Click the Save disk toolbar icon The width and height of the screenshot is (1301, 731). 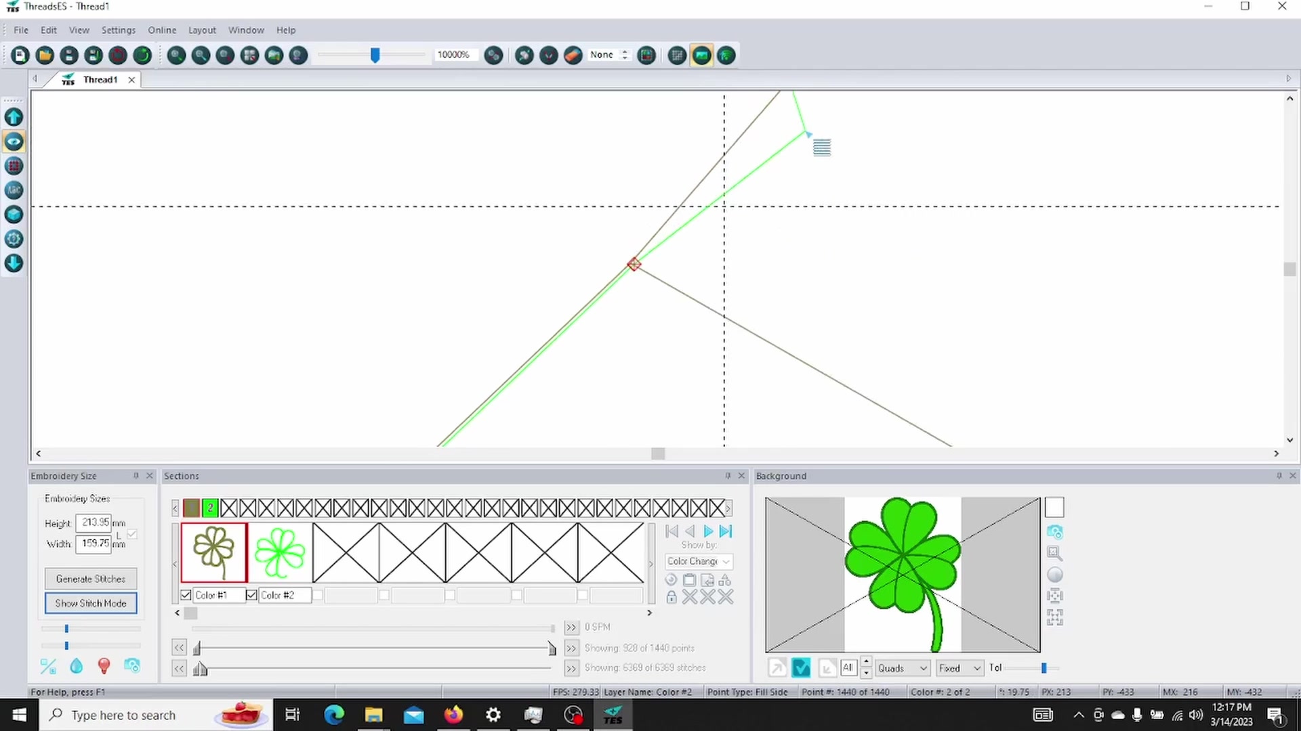(x=69, y=56)
